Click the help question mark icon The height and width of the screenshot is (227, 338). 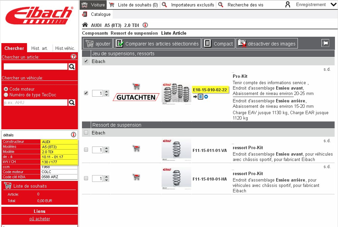pyautogui.click(x=74, y=57)
